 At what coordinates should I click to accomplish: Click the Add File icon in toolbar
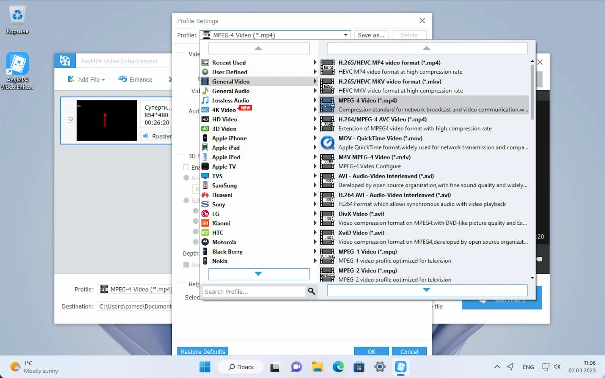click(71, 79)
